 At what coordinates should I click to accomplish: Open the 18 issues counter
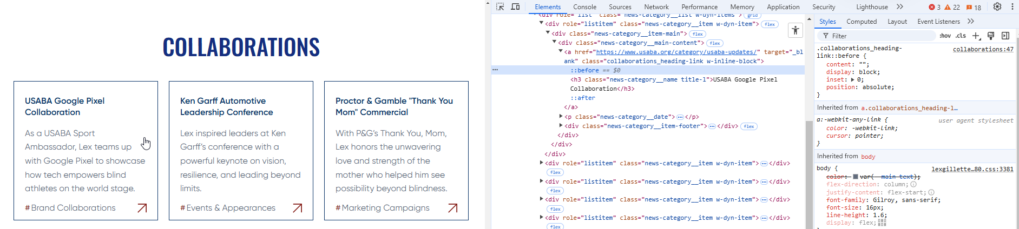(x=974, y=7)
